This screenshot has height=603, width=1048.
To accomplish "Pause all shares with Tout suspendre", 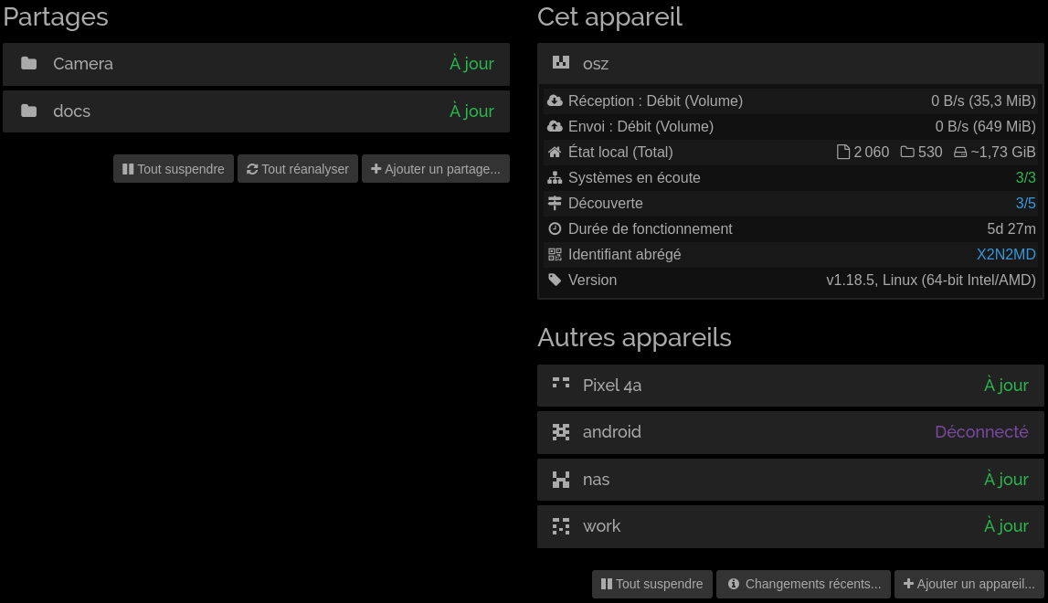I will 174,169.
